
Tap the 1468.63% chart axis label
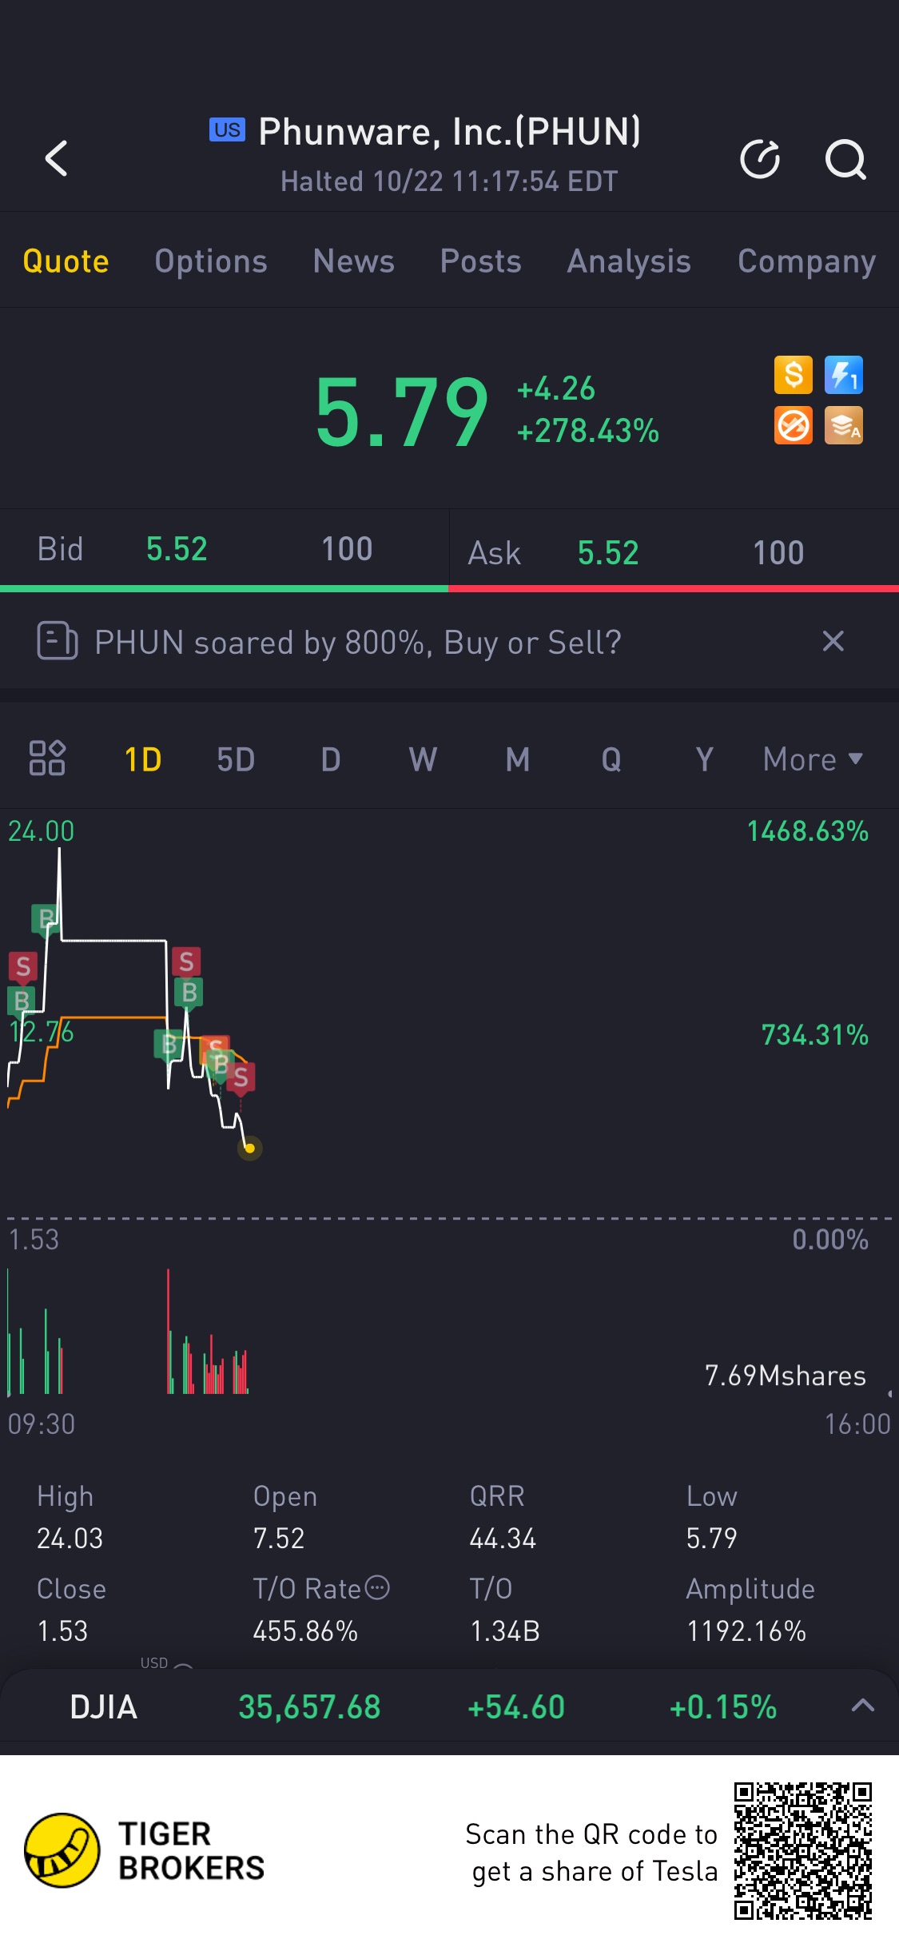[808, 831]
